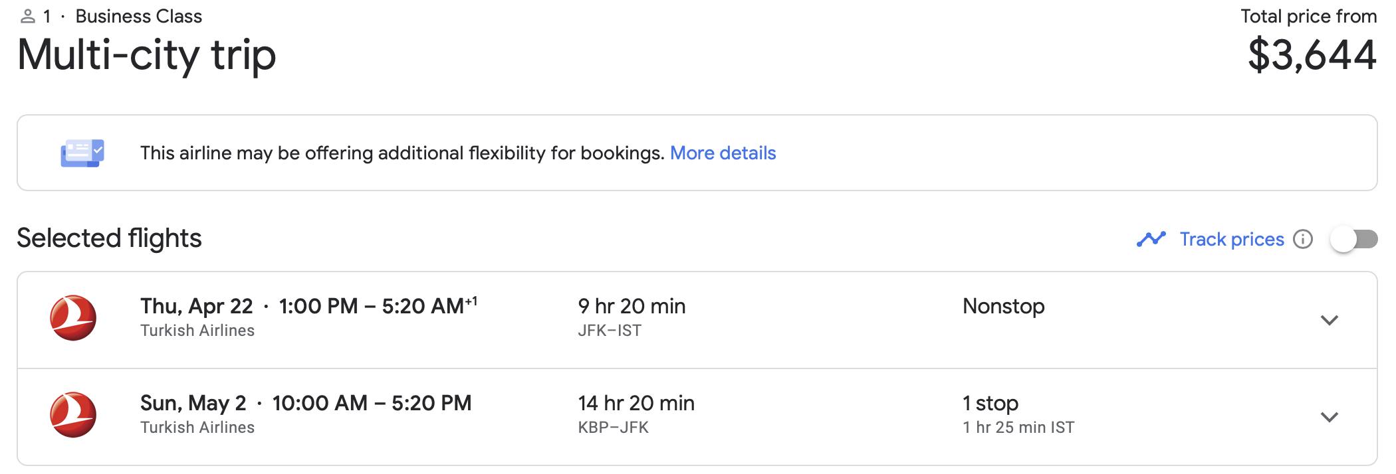
Task: Enable the Track prices toggle switch
Action: click(x=1354, y=239)
